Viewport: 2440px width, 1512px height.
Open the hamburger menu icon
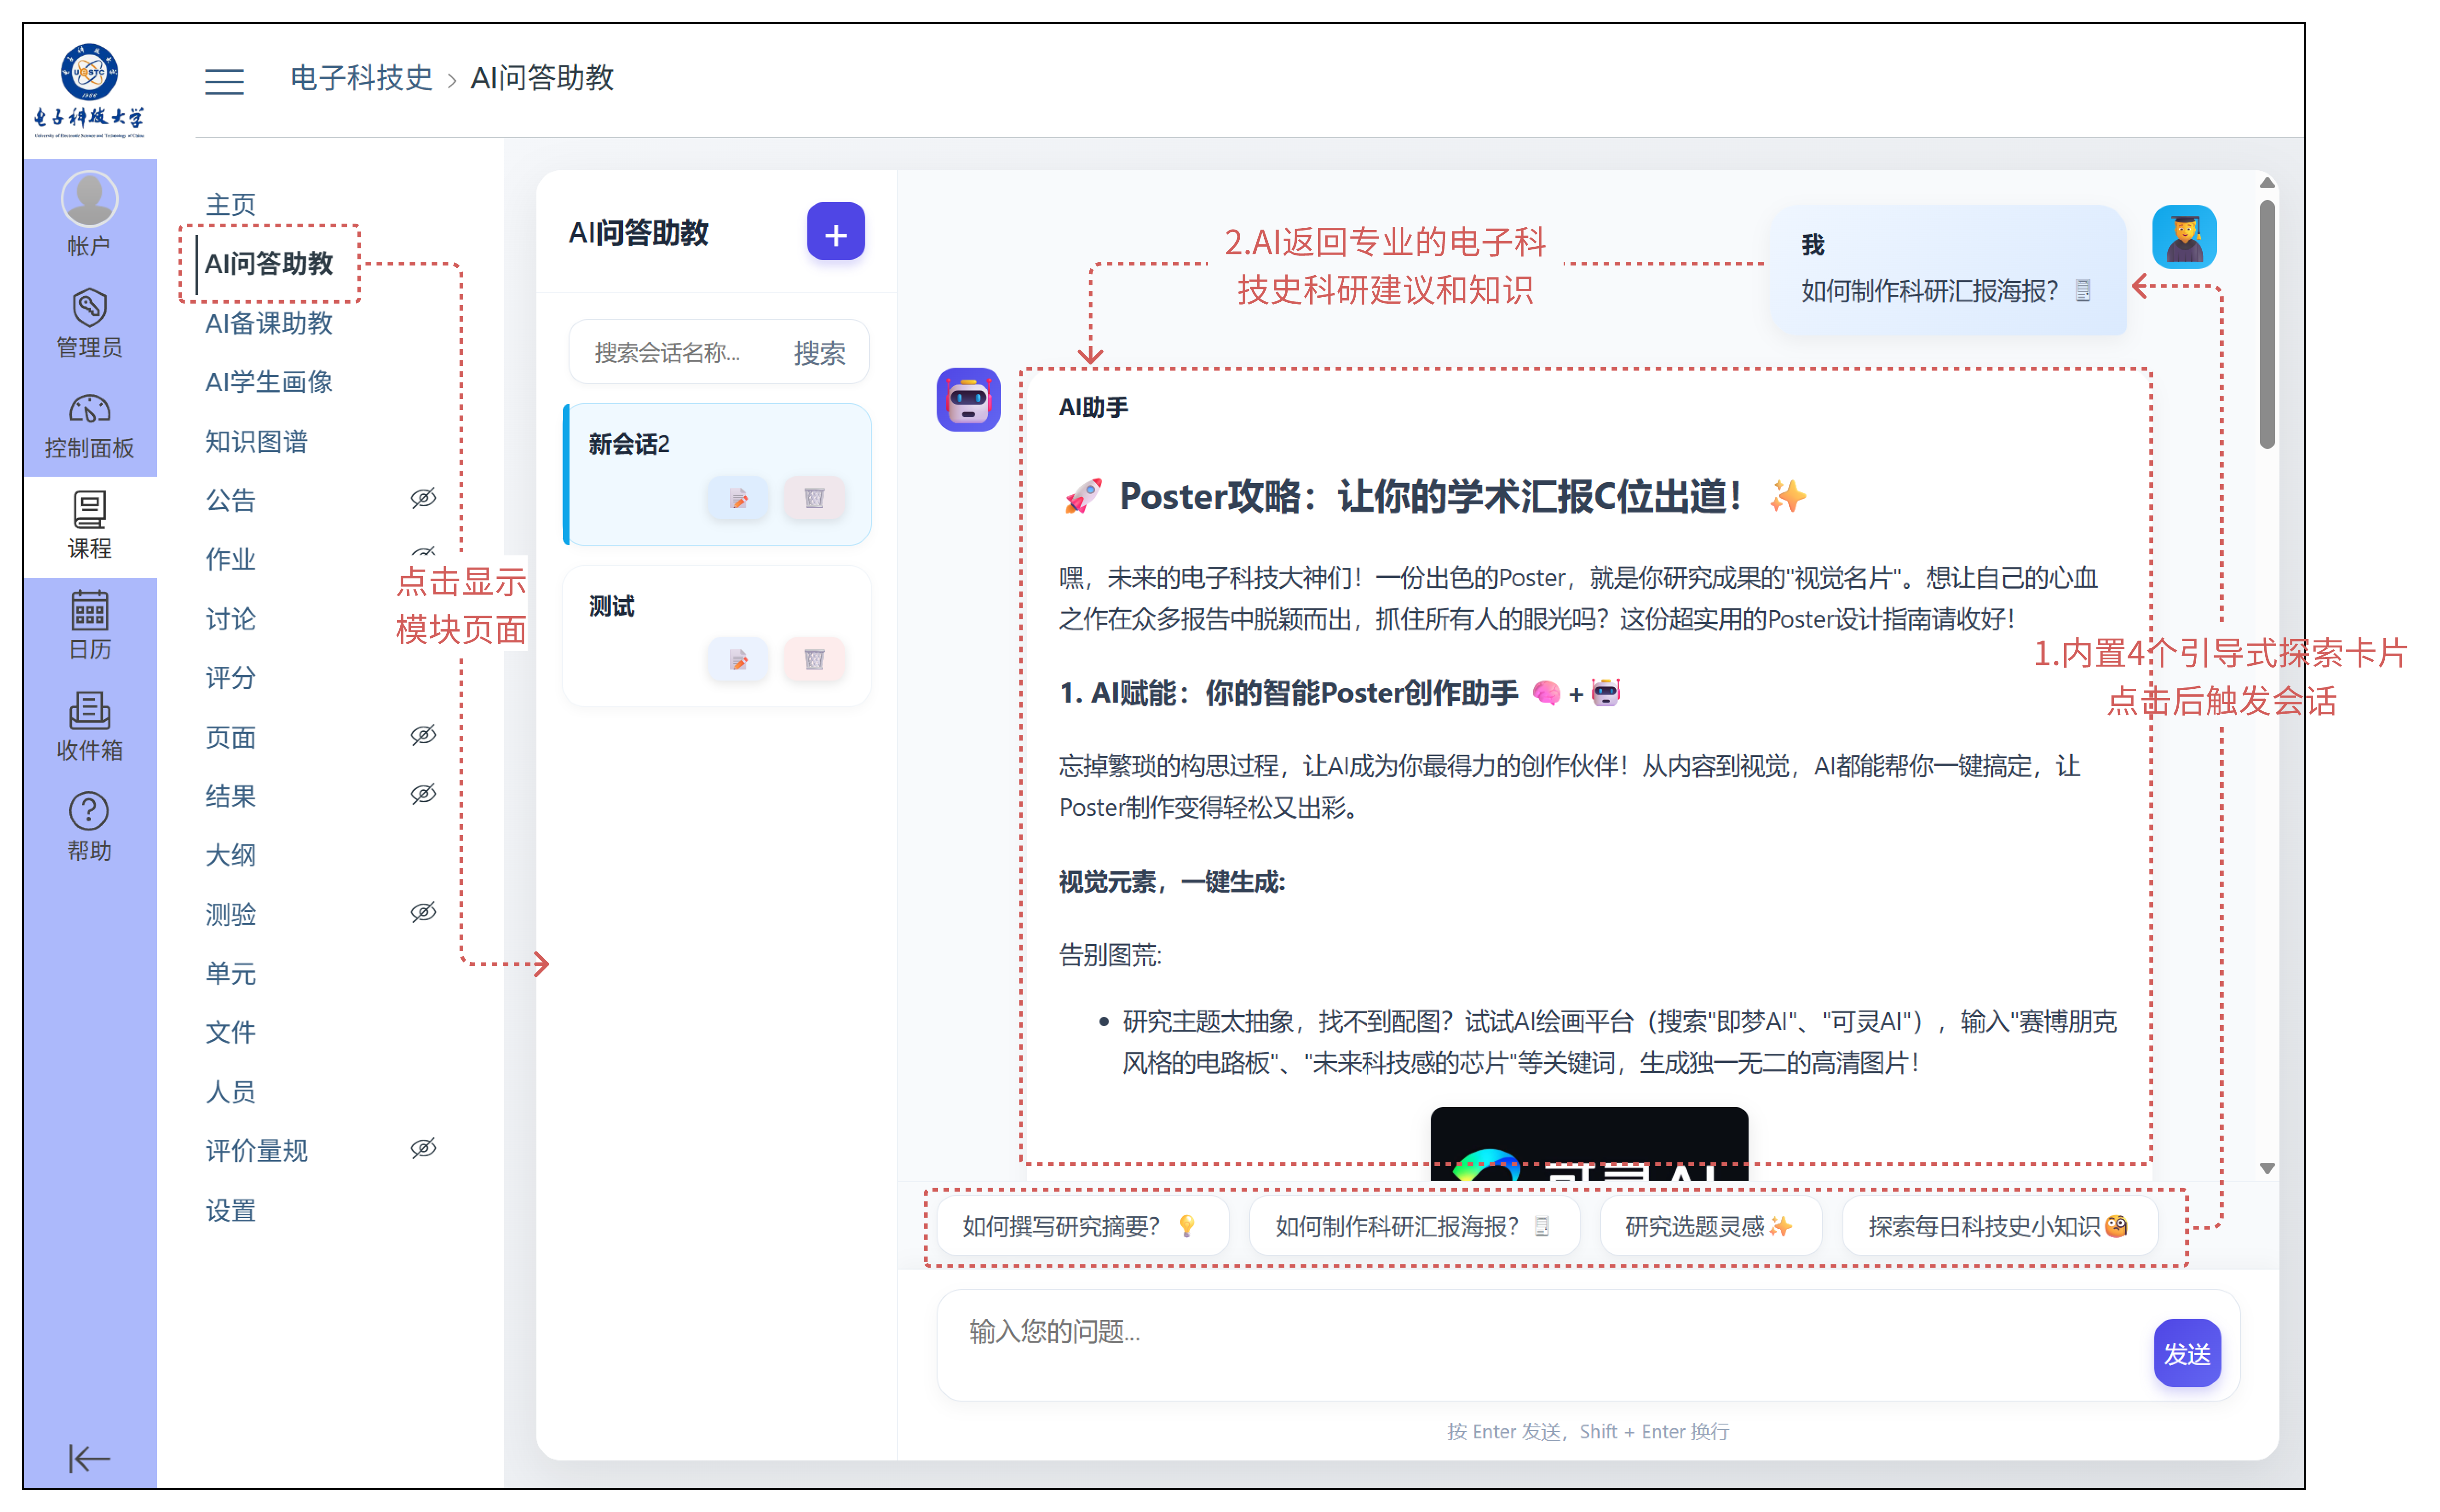click(224, 80)
